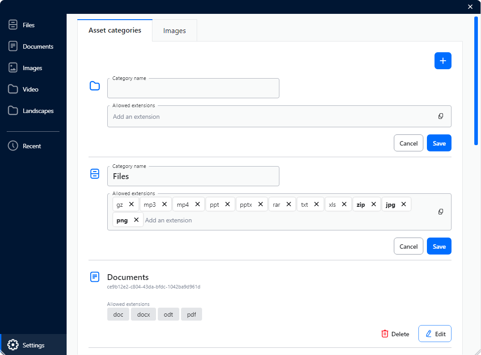Image resolution: width=481 pixels, height=355 pixels.
Task: Go to Landscapes in the sidebar
Action: point(38,111)
